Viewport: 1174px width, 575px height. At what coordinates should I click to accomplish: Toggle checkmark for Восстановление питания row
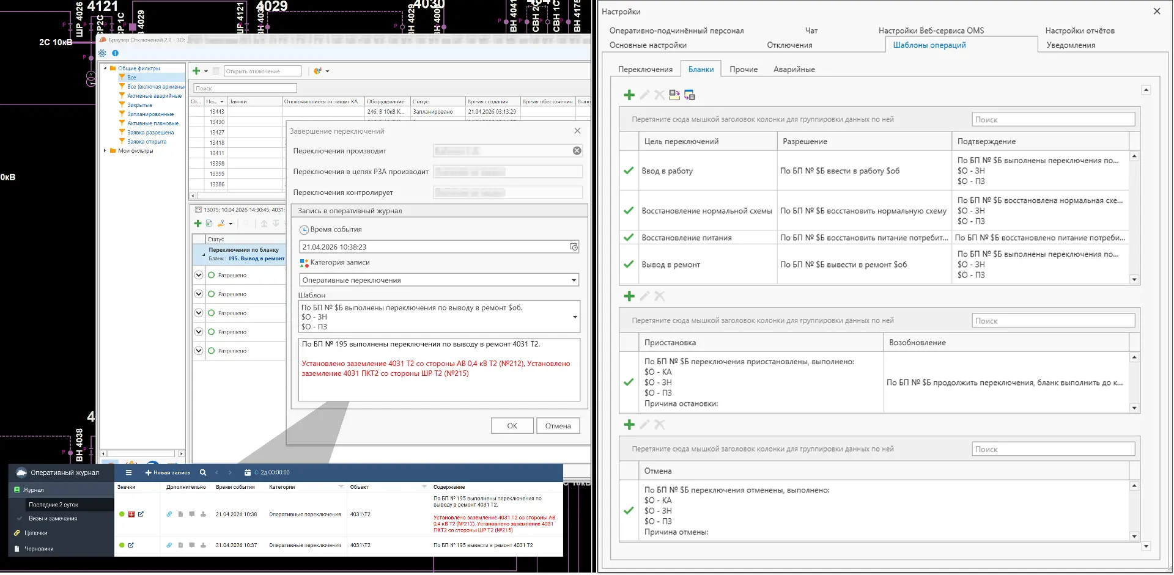click(x=629, y=237)
